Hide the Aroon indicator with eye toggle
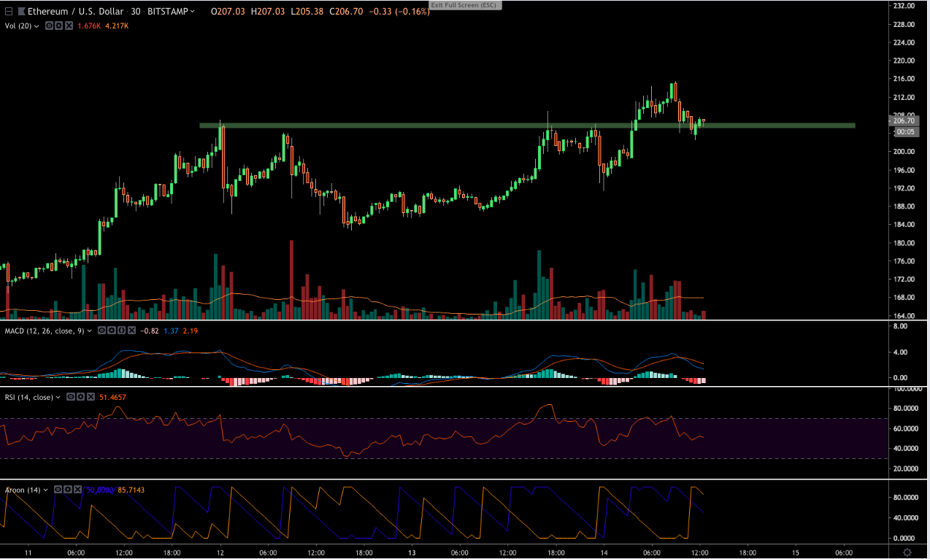 pos(58,490)
